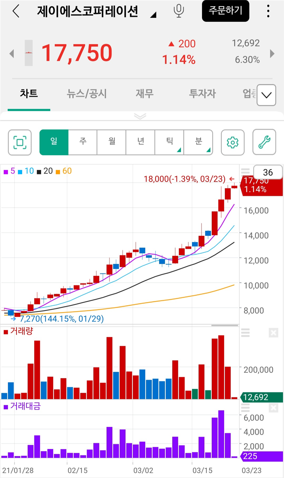Open the 거래대금 panel hamburger menu icon

point(245,408)
